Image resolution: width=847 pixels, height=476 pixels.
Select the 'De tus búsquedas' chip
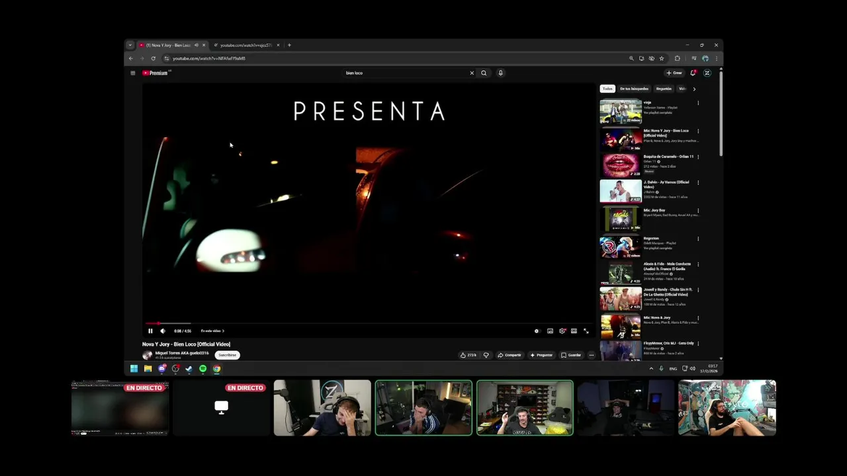(x=634, y=89)
